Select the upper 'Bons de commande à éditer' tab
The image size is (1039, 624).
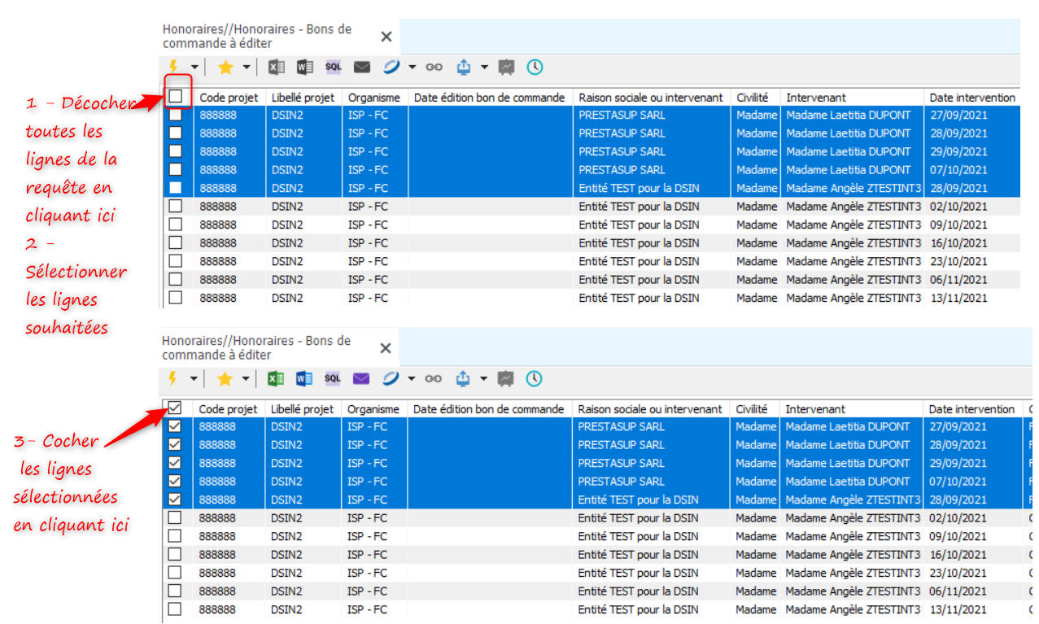[x=257, y=36]
